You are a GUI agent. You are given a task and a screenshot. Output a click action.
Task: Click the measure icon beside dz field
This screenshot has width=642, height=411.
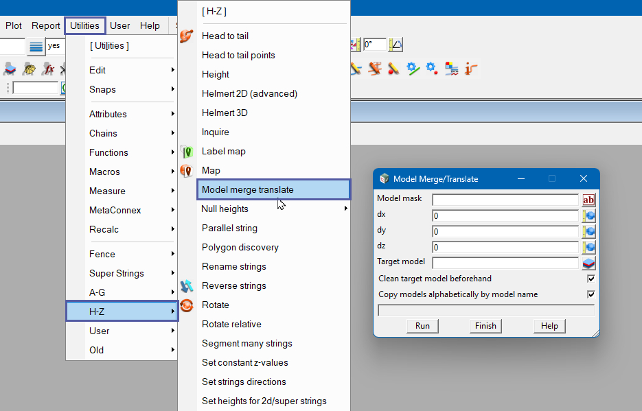pos(588,247)
